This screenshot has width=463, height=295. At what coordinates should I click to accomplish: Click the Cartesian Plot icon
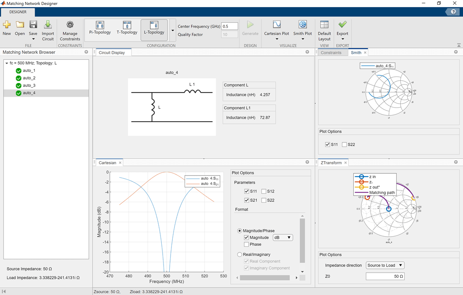click(277, 25)
